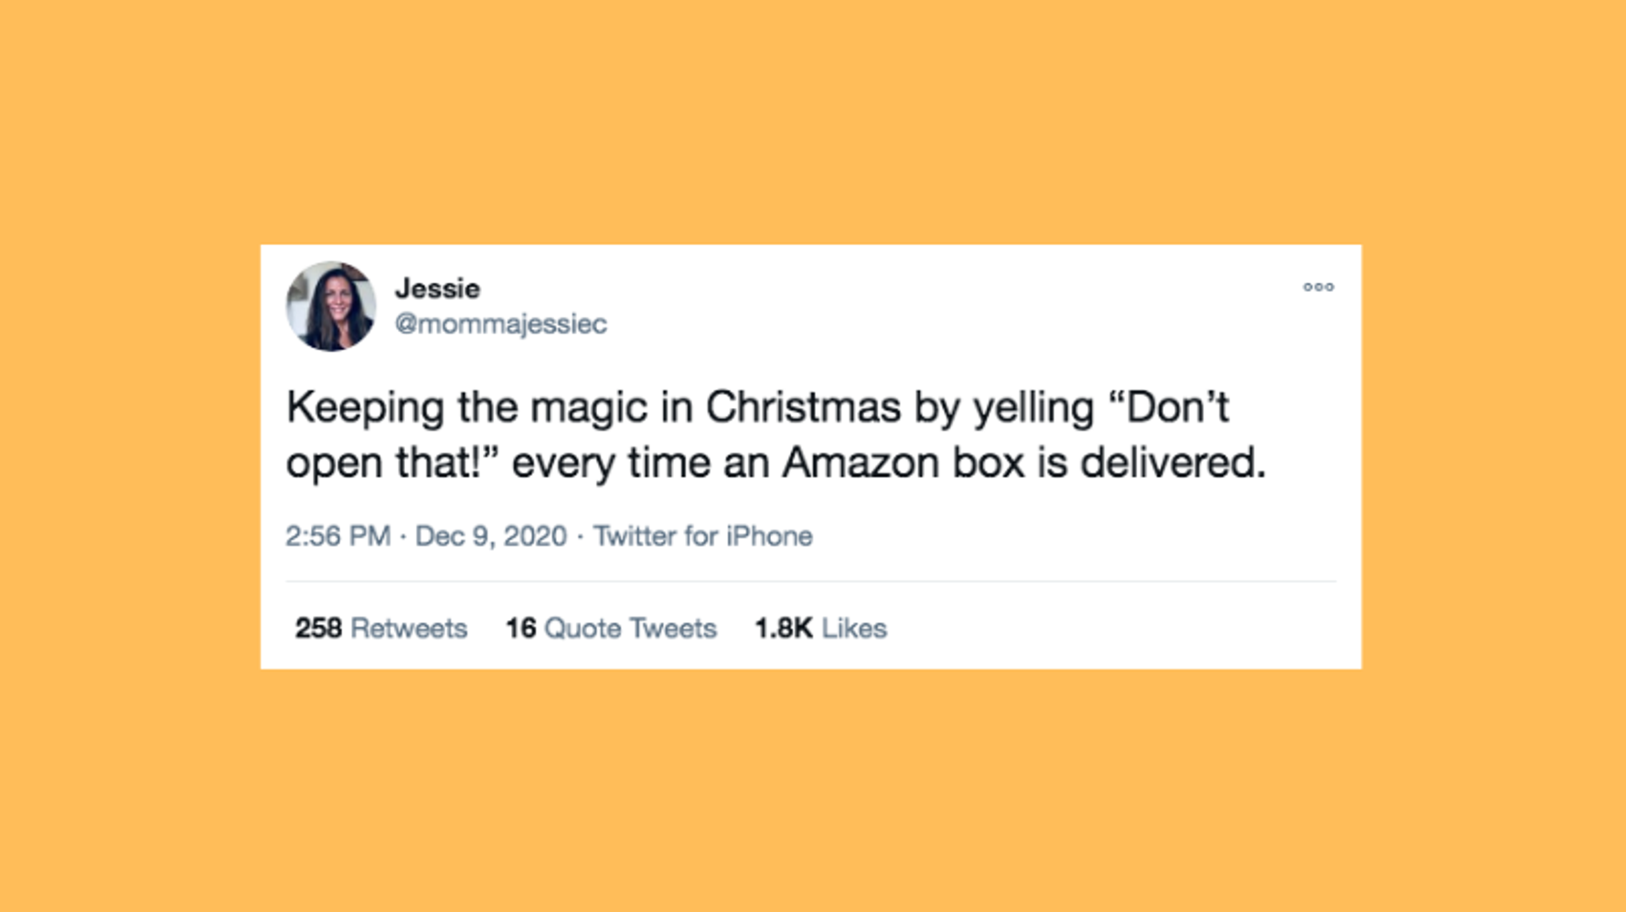This screenshot has height=912, width=1626.
Task: Open the Twitter for iPhone source link
Action: point(702,536)
